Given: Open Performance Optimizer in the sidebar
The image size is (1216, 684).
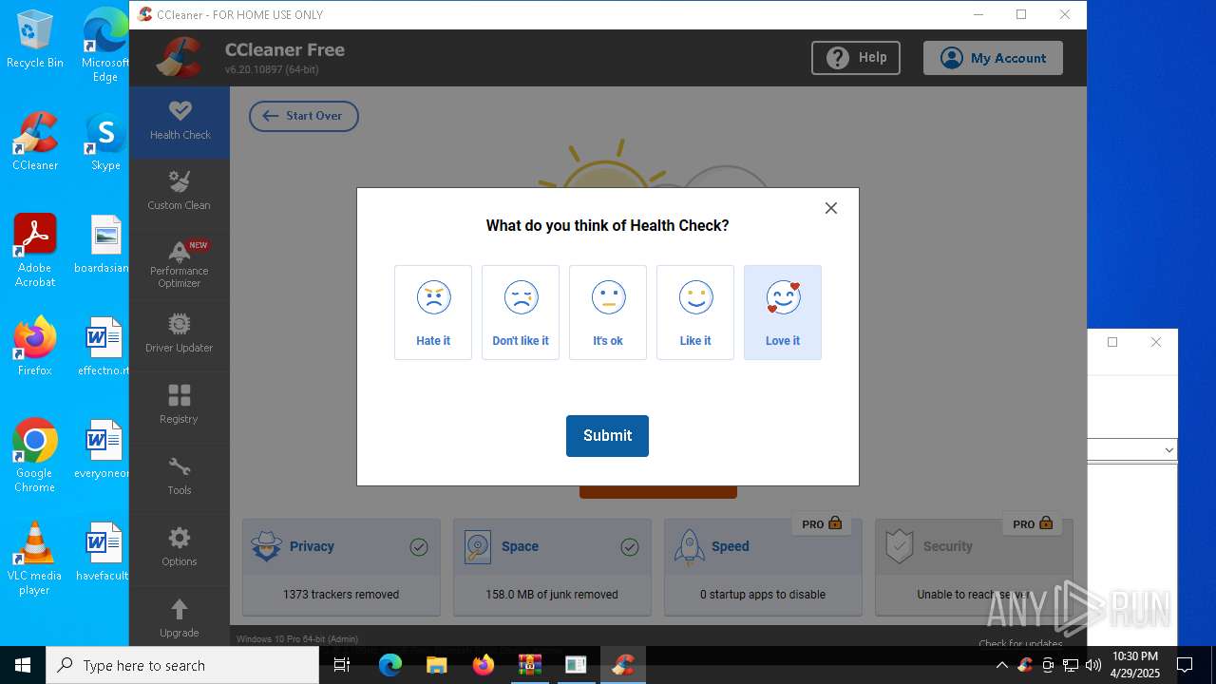Looking at the screenshot, I should tap(180, 265).
